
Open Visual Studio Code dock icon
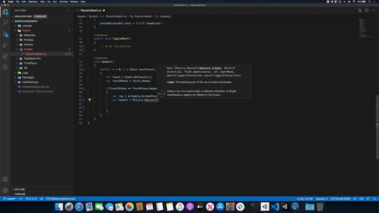point(275,206)
